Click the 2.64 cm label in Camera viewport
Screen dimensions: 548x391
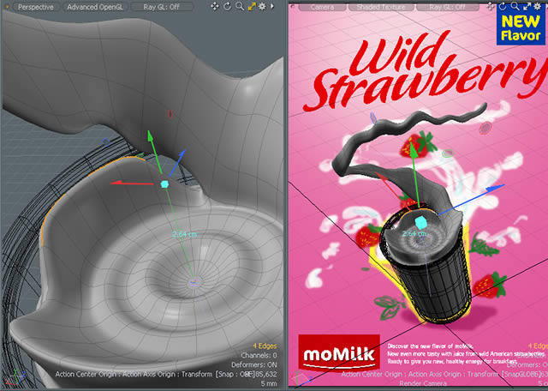tap(414, 233)
